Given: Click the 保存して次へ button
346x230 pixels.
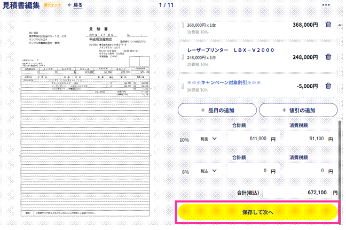Looking at the screenshot, I should click(x=257, y=212).
